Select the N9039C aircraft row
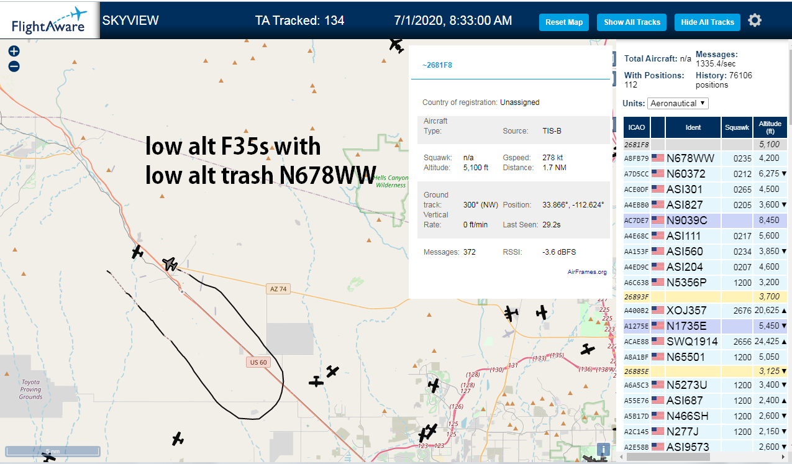 tap(706, 221)
